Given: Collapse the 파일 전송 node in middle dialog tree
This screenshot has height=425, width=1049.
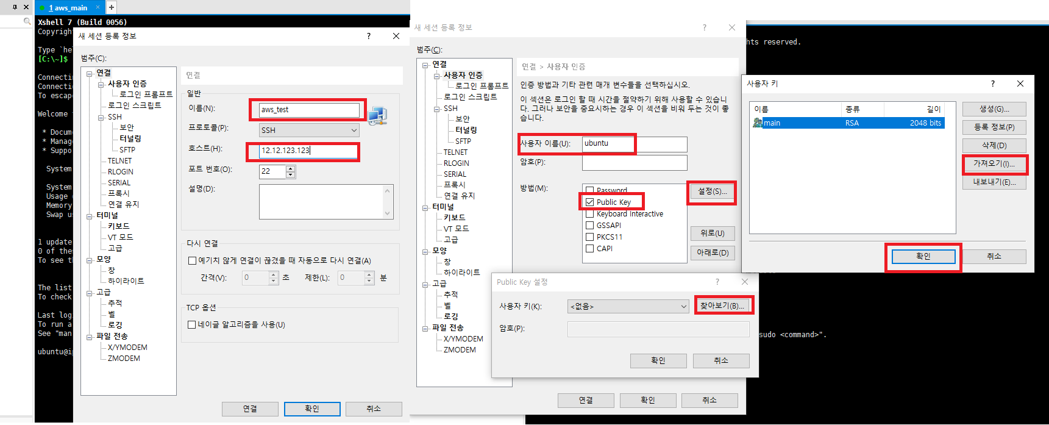Looking at the screenshot, I should (425, 328).
